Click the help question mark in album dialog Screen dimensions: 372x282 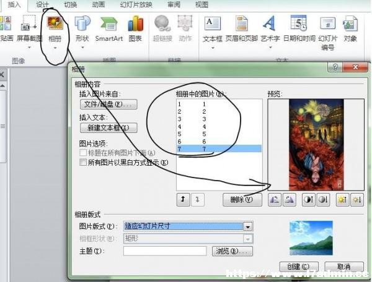coord(335,67)
